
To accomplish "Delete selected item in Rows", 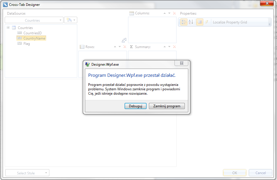I will tap(125, 47).
